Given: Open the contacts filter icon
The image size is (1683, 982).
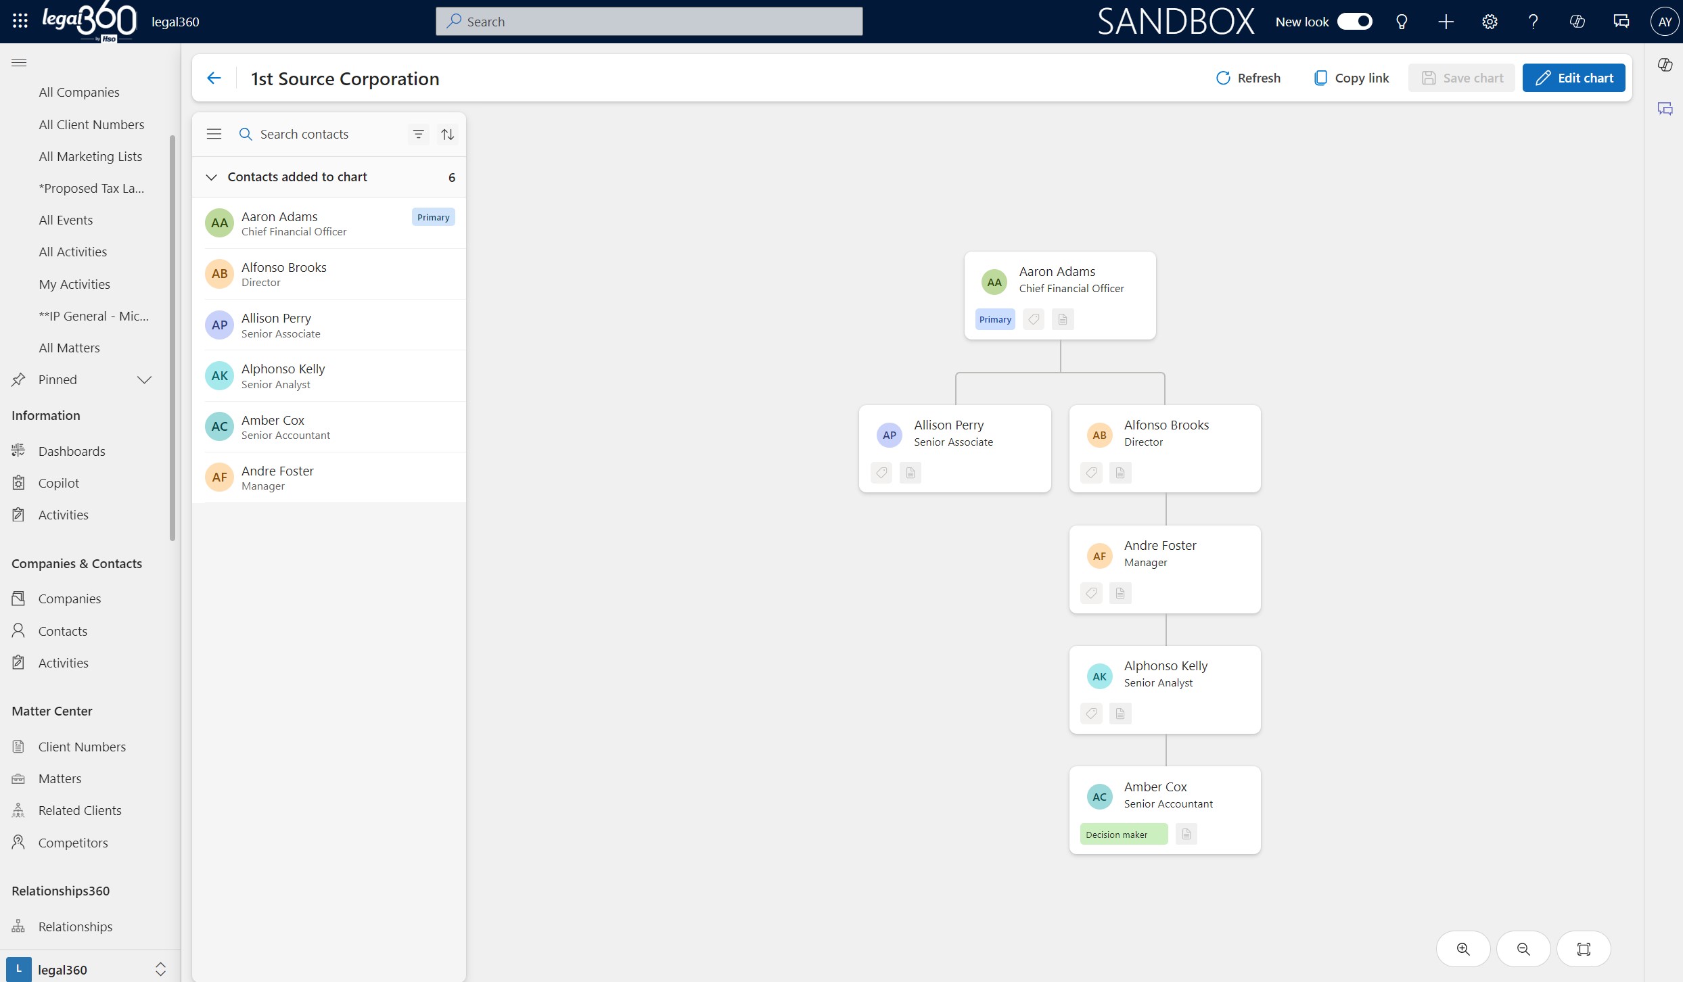Looking at the screenshot, I should coord(419,134).
